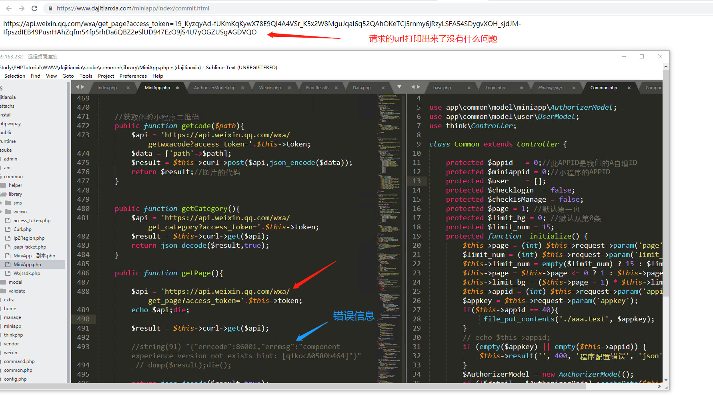Viewport: 713px width, 395px height.
Task: Click line number 490 in the gutter
Action: click(83, 319)
